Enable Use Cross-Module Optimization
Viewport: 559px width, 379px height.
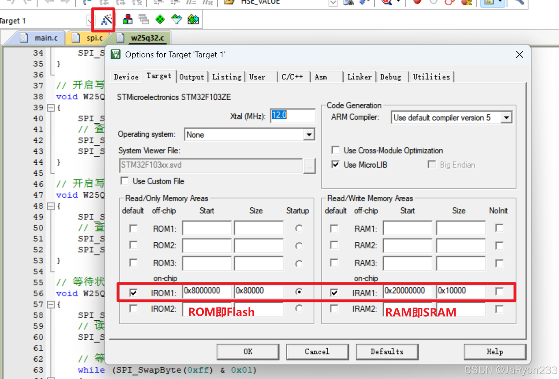[335, 150]
